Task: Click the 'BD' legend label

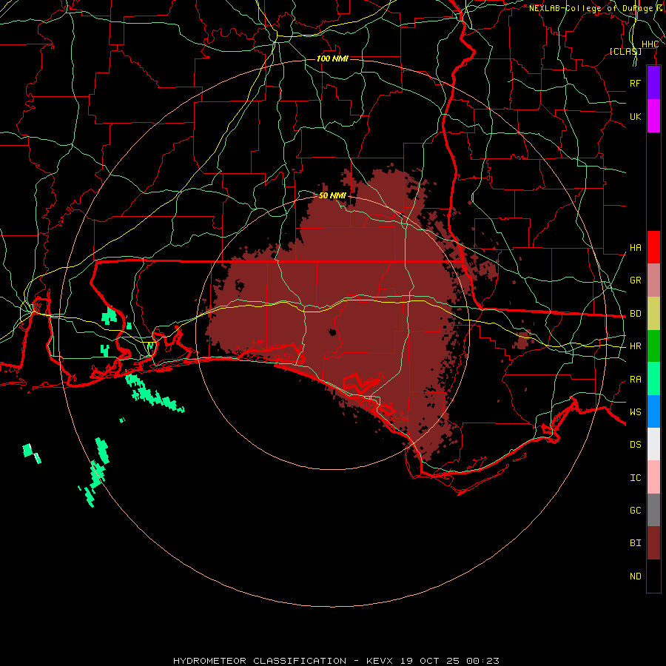Action: pyautogui.click(x=635, y=314)
